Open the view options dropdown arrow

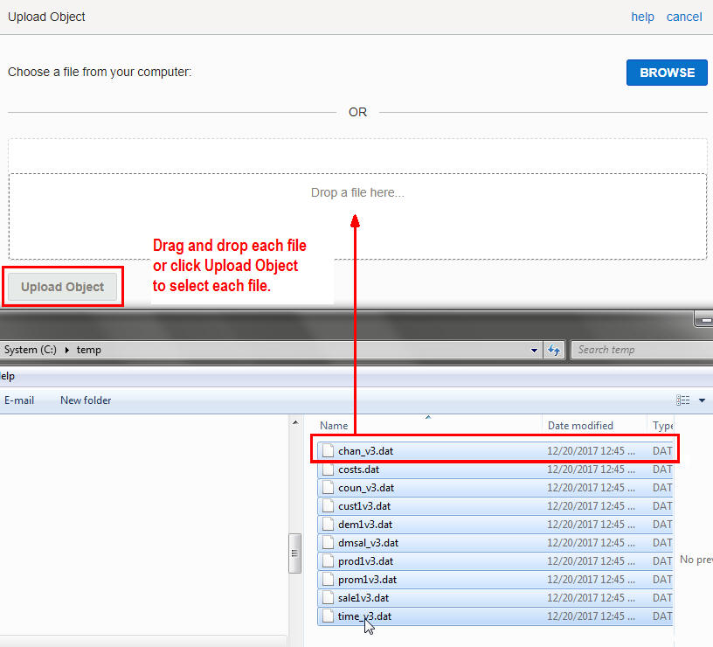703,400
